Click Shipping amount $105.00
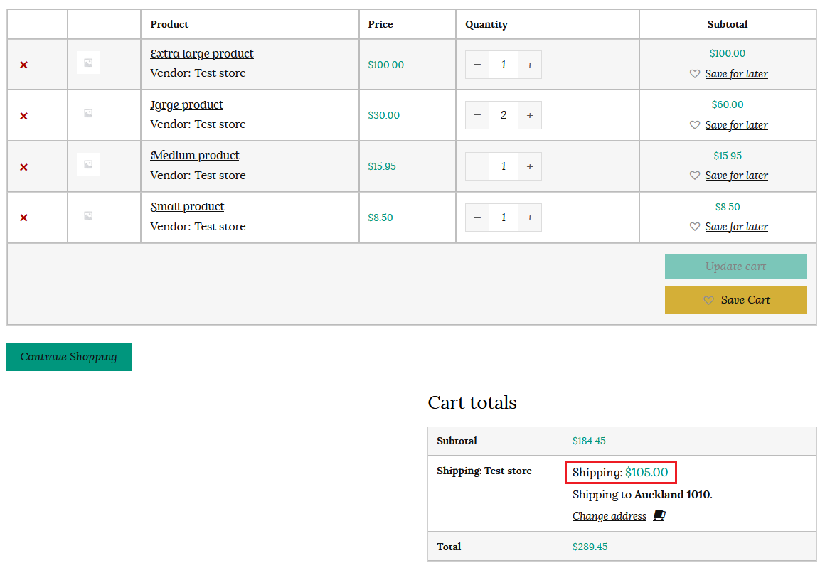The width and height of the screenshot is (825, 563). (646, 472)
